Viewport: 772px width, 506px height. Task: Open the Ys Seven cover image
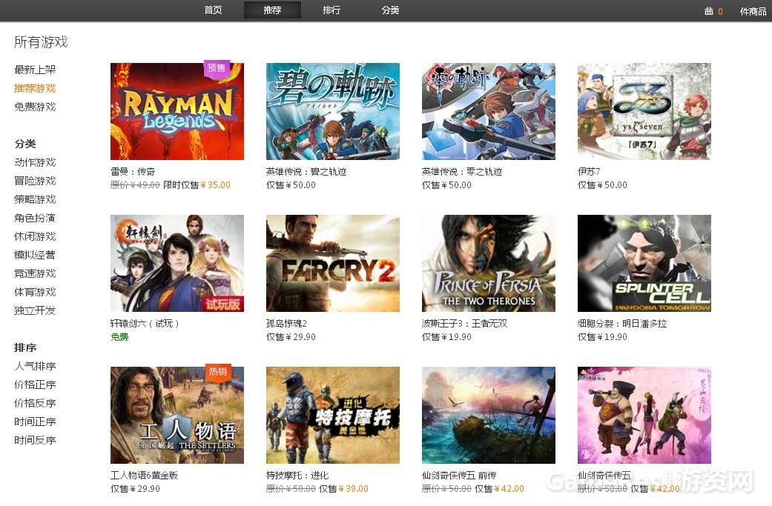click(x=644, y=111)
